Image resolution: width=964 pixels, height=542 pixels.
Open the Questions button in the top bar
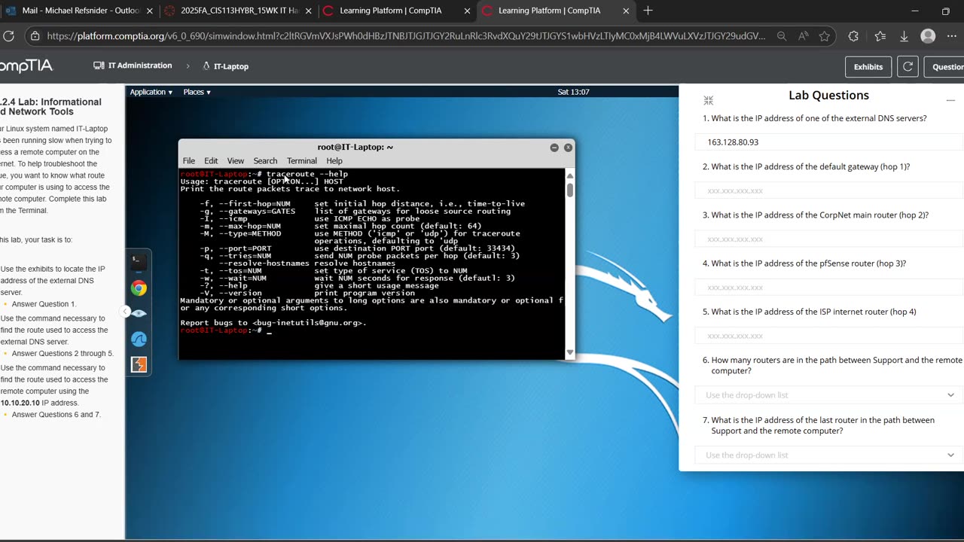tap(944, 66)
